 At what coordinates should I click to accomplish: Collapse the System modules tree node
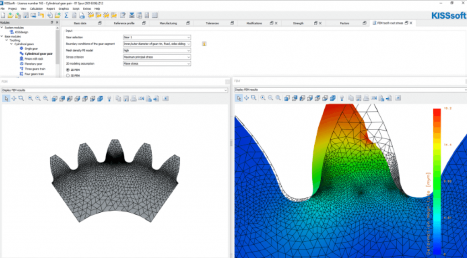point(2,27)
